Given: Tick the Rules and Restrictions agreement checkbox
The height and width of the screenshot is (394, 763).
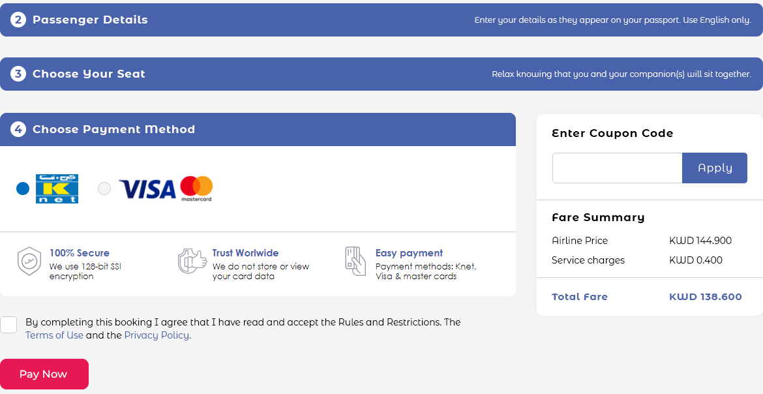Looking at the screenshot, I should point(8,325).
